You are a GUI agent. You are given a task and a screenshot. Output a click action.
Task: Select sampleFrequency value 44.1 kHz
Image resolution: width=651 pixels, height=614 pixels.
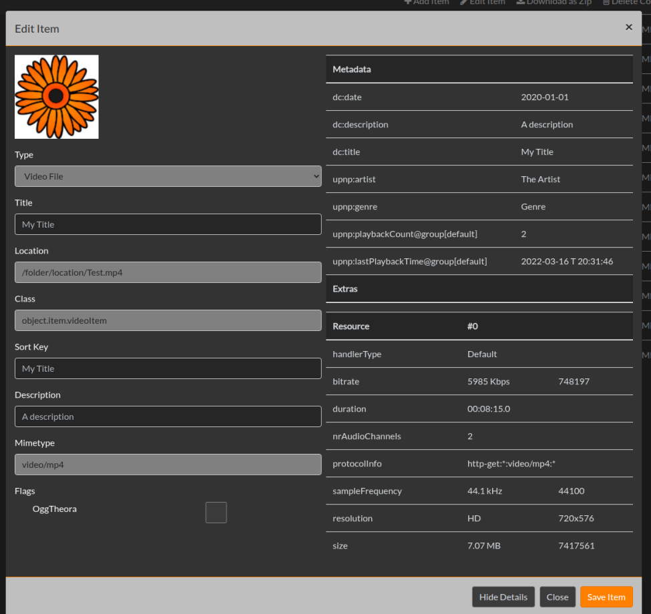click(485, 491)
